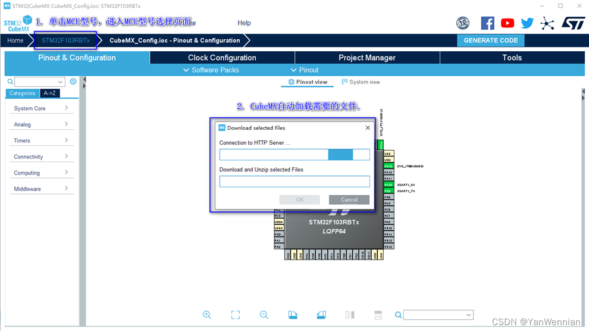Open the Pinout dropdown menu

[x=305, y=70]
